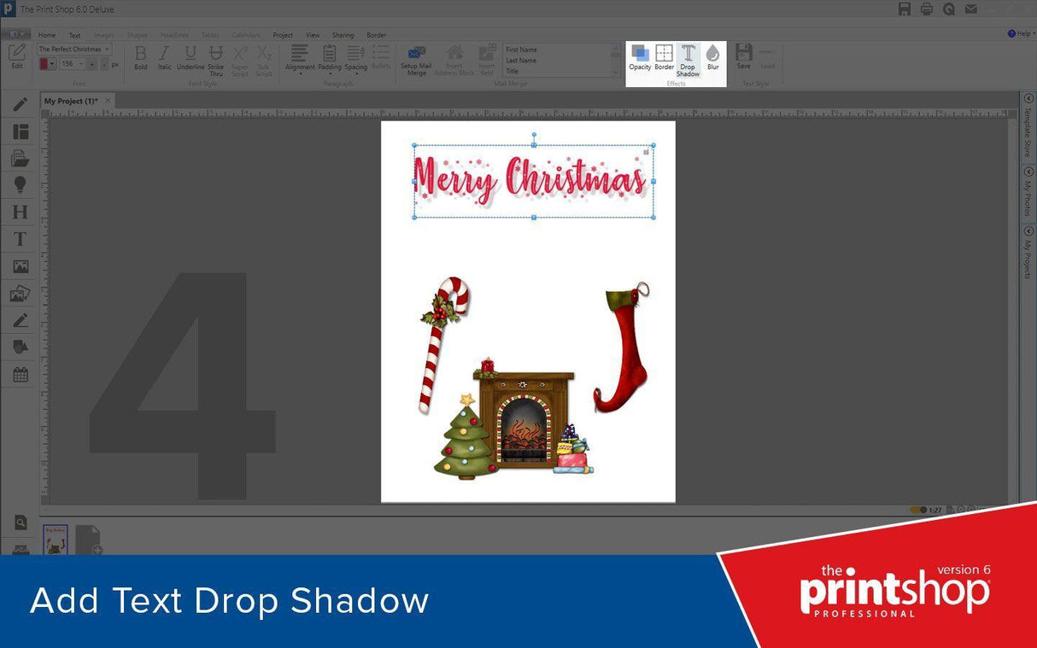This screenshot has height=648, width=1037.
Task: Select the Text tool in the left sidebar
Action: coord(19,239)
